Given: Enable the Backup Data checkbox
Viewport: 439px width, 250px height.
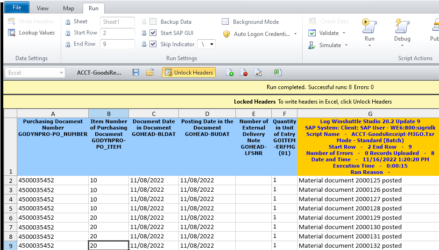Looking at the screenshot, I should click(x=153, y=22).
